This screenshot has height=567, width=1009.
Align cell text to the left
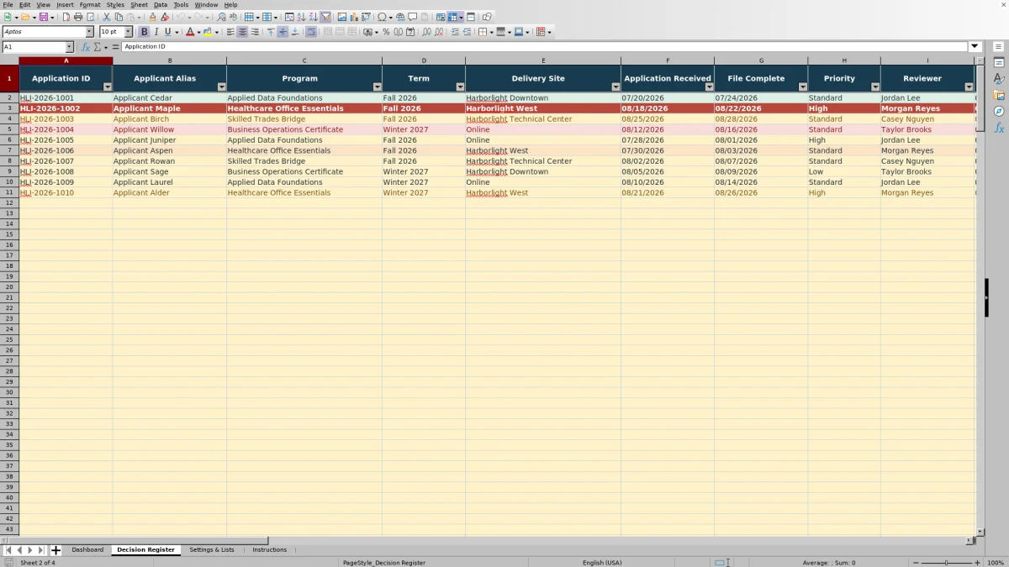point(230,32)
